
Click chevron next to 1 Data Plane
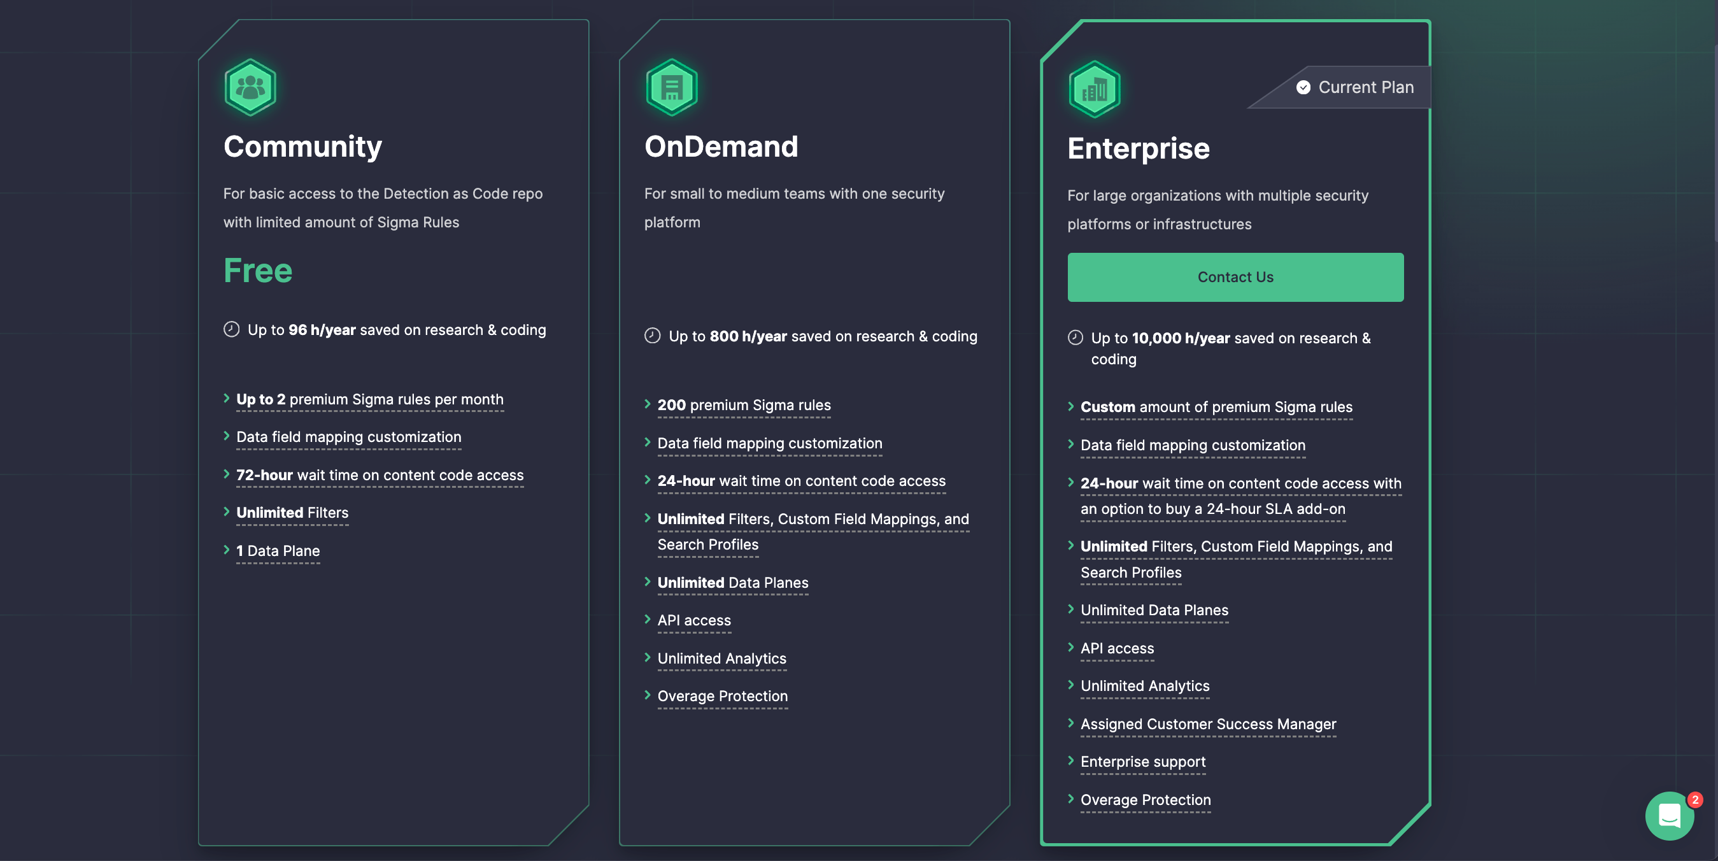227,550
